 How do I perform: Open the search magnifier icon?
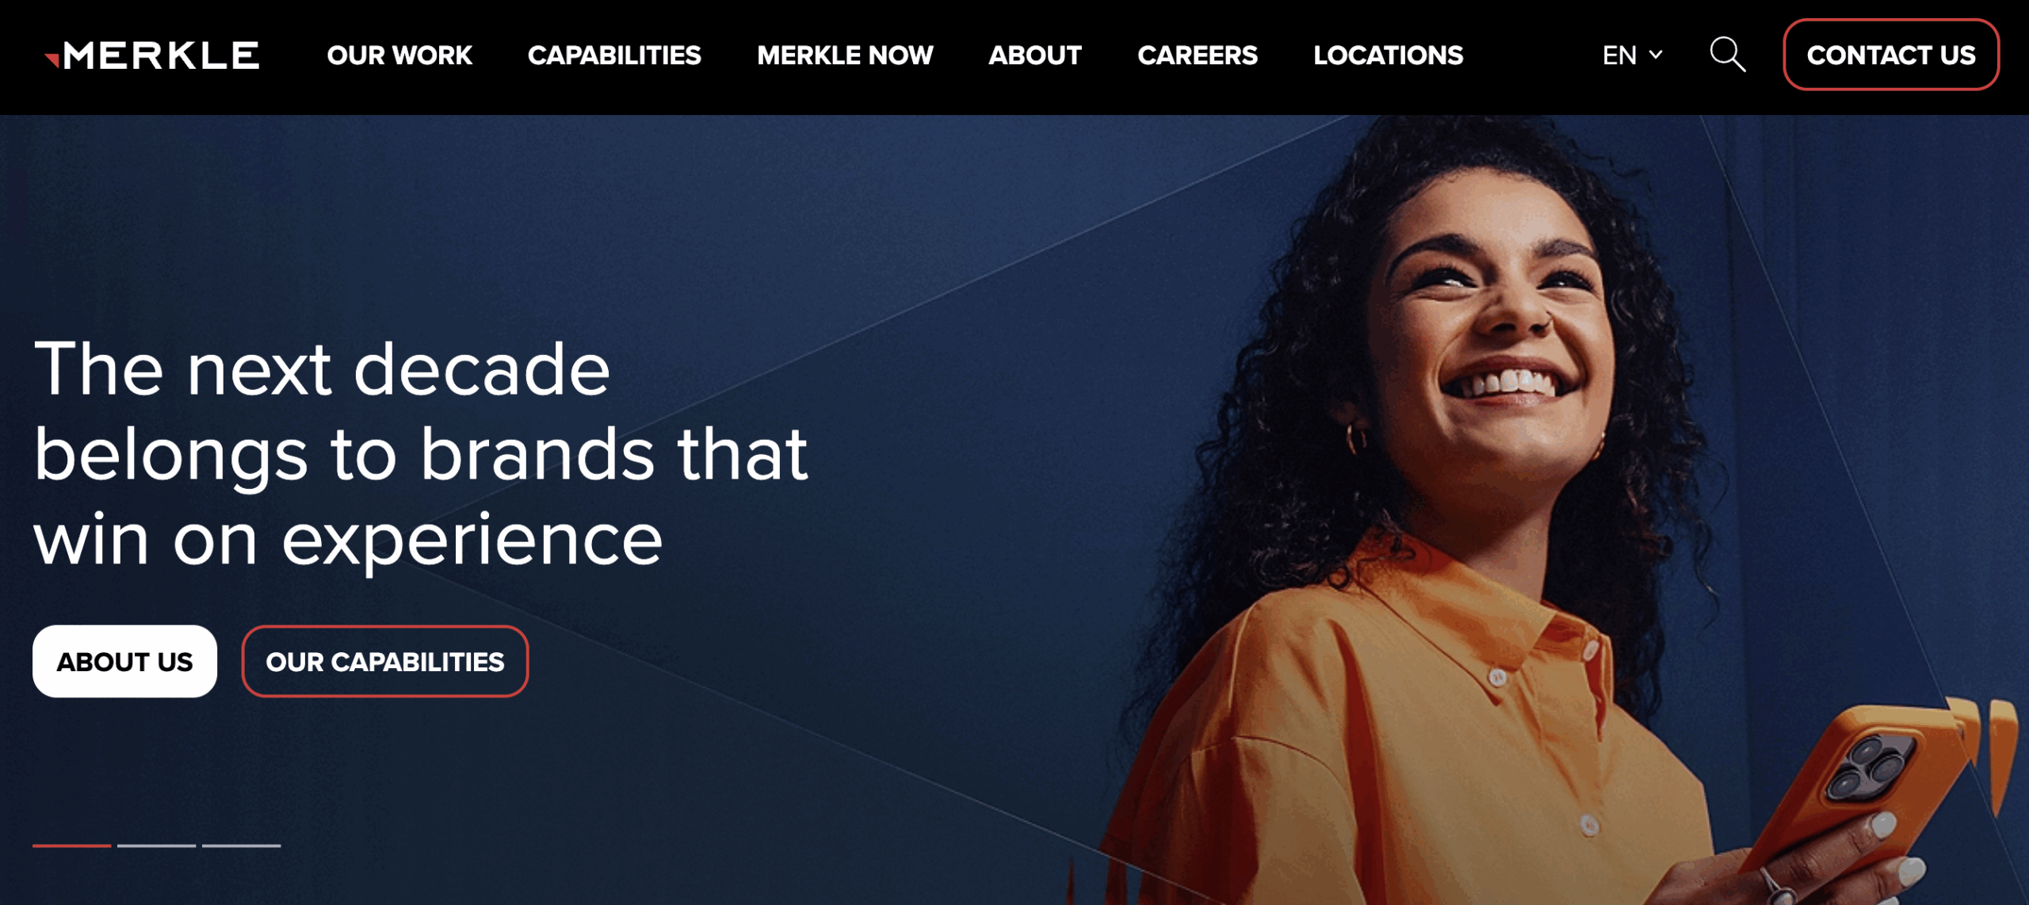click(x=1727, y=55)
